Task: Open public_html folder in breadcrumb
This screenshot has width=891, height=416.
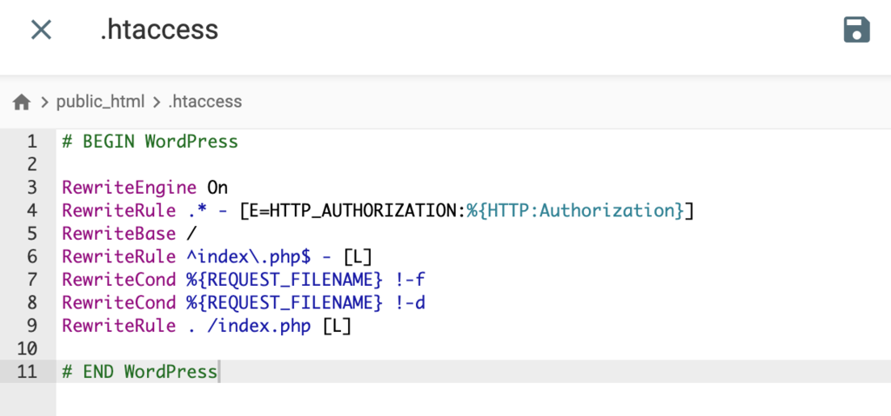Action: click(x=100, y=102)
